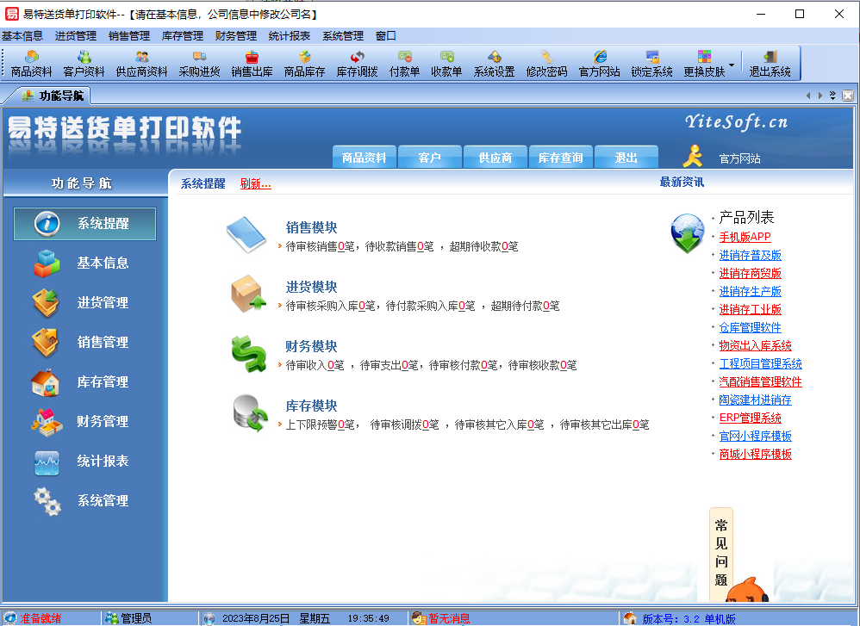
Task: Open the 商品资料 toolbar icon
Action: pyautogui.click(x=33, y=62)
